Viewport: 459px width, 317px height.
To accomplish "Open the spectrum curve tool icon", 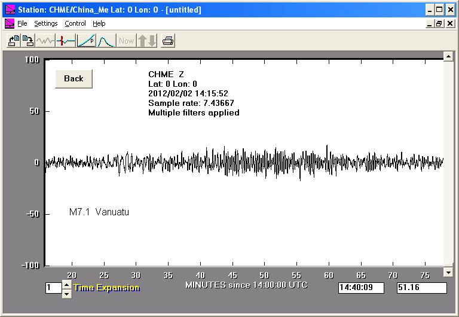I will [106, 41].
